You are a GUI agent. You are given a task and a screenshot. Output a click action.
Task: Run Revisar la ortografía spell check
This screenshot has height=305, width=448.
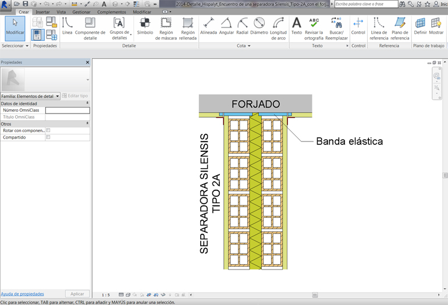pos(314,27)
